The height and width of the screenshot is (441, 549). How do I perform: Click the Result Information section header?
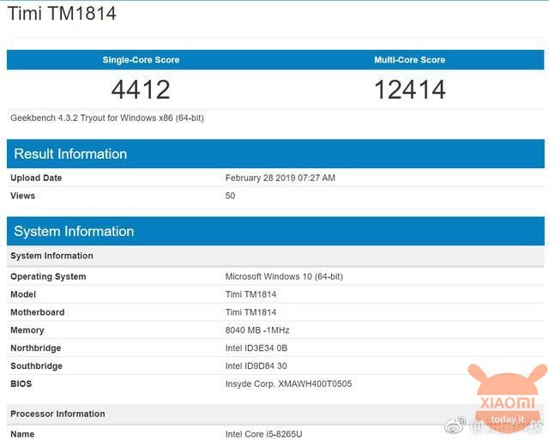click(x=275, y=154)
